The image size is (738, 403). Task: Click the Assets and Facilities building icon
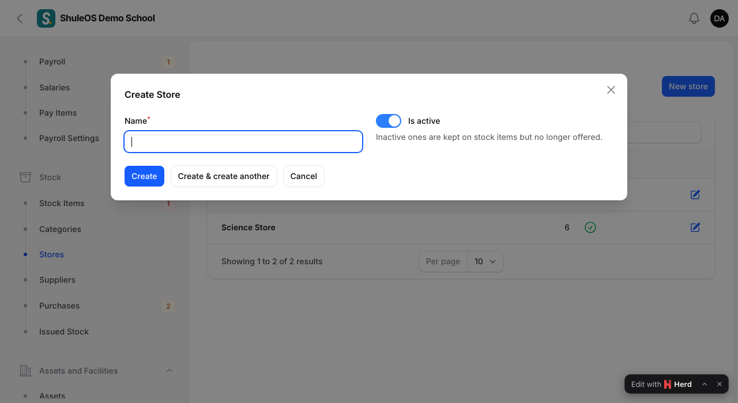(x=25, y=371)
